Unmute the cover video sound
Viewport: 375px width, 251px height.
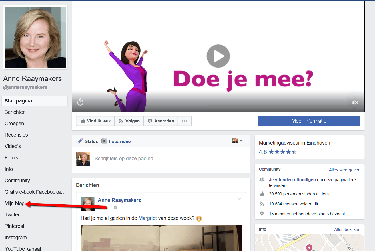[x=355, y=102]
